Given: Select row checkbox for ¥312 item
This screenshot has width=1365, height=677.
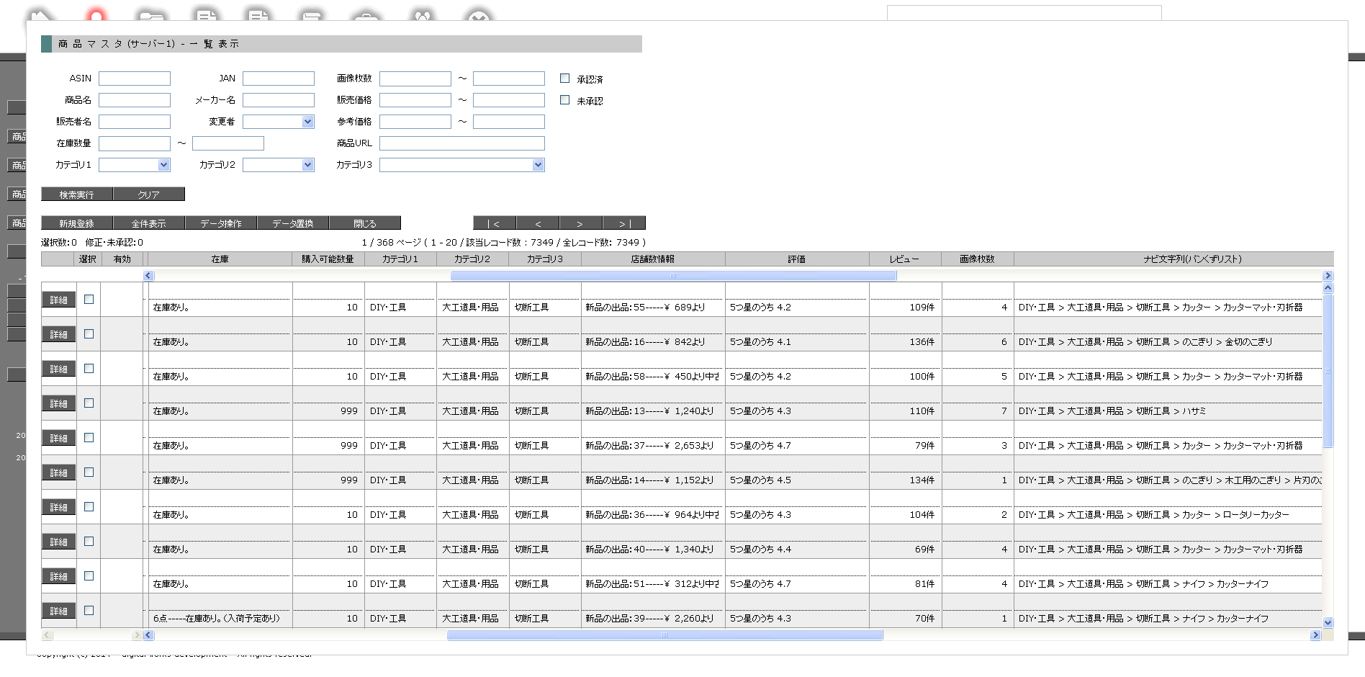Looking at the screenshot, I should (89, 575).
